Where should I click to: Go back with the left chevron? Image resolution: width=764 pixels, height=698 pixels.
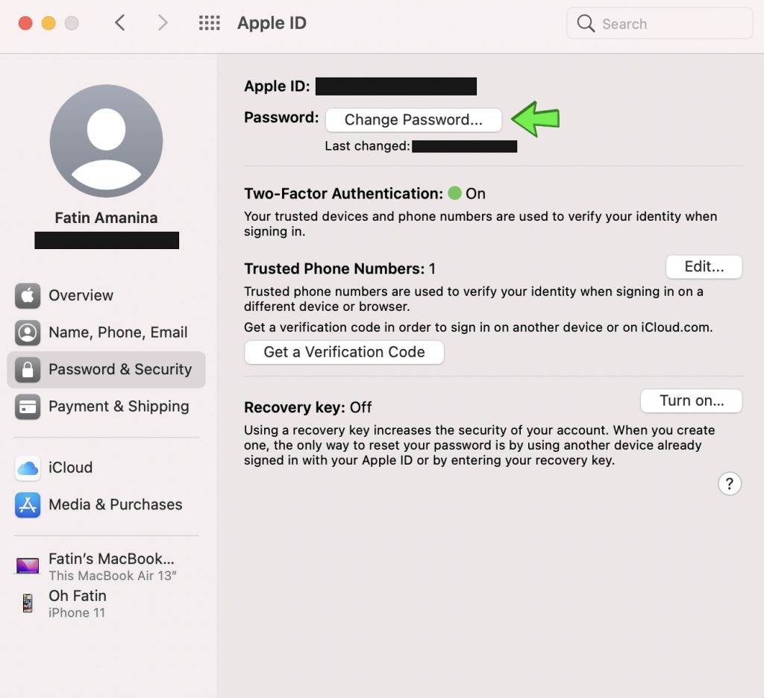point(120,23)
